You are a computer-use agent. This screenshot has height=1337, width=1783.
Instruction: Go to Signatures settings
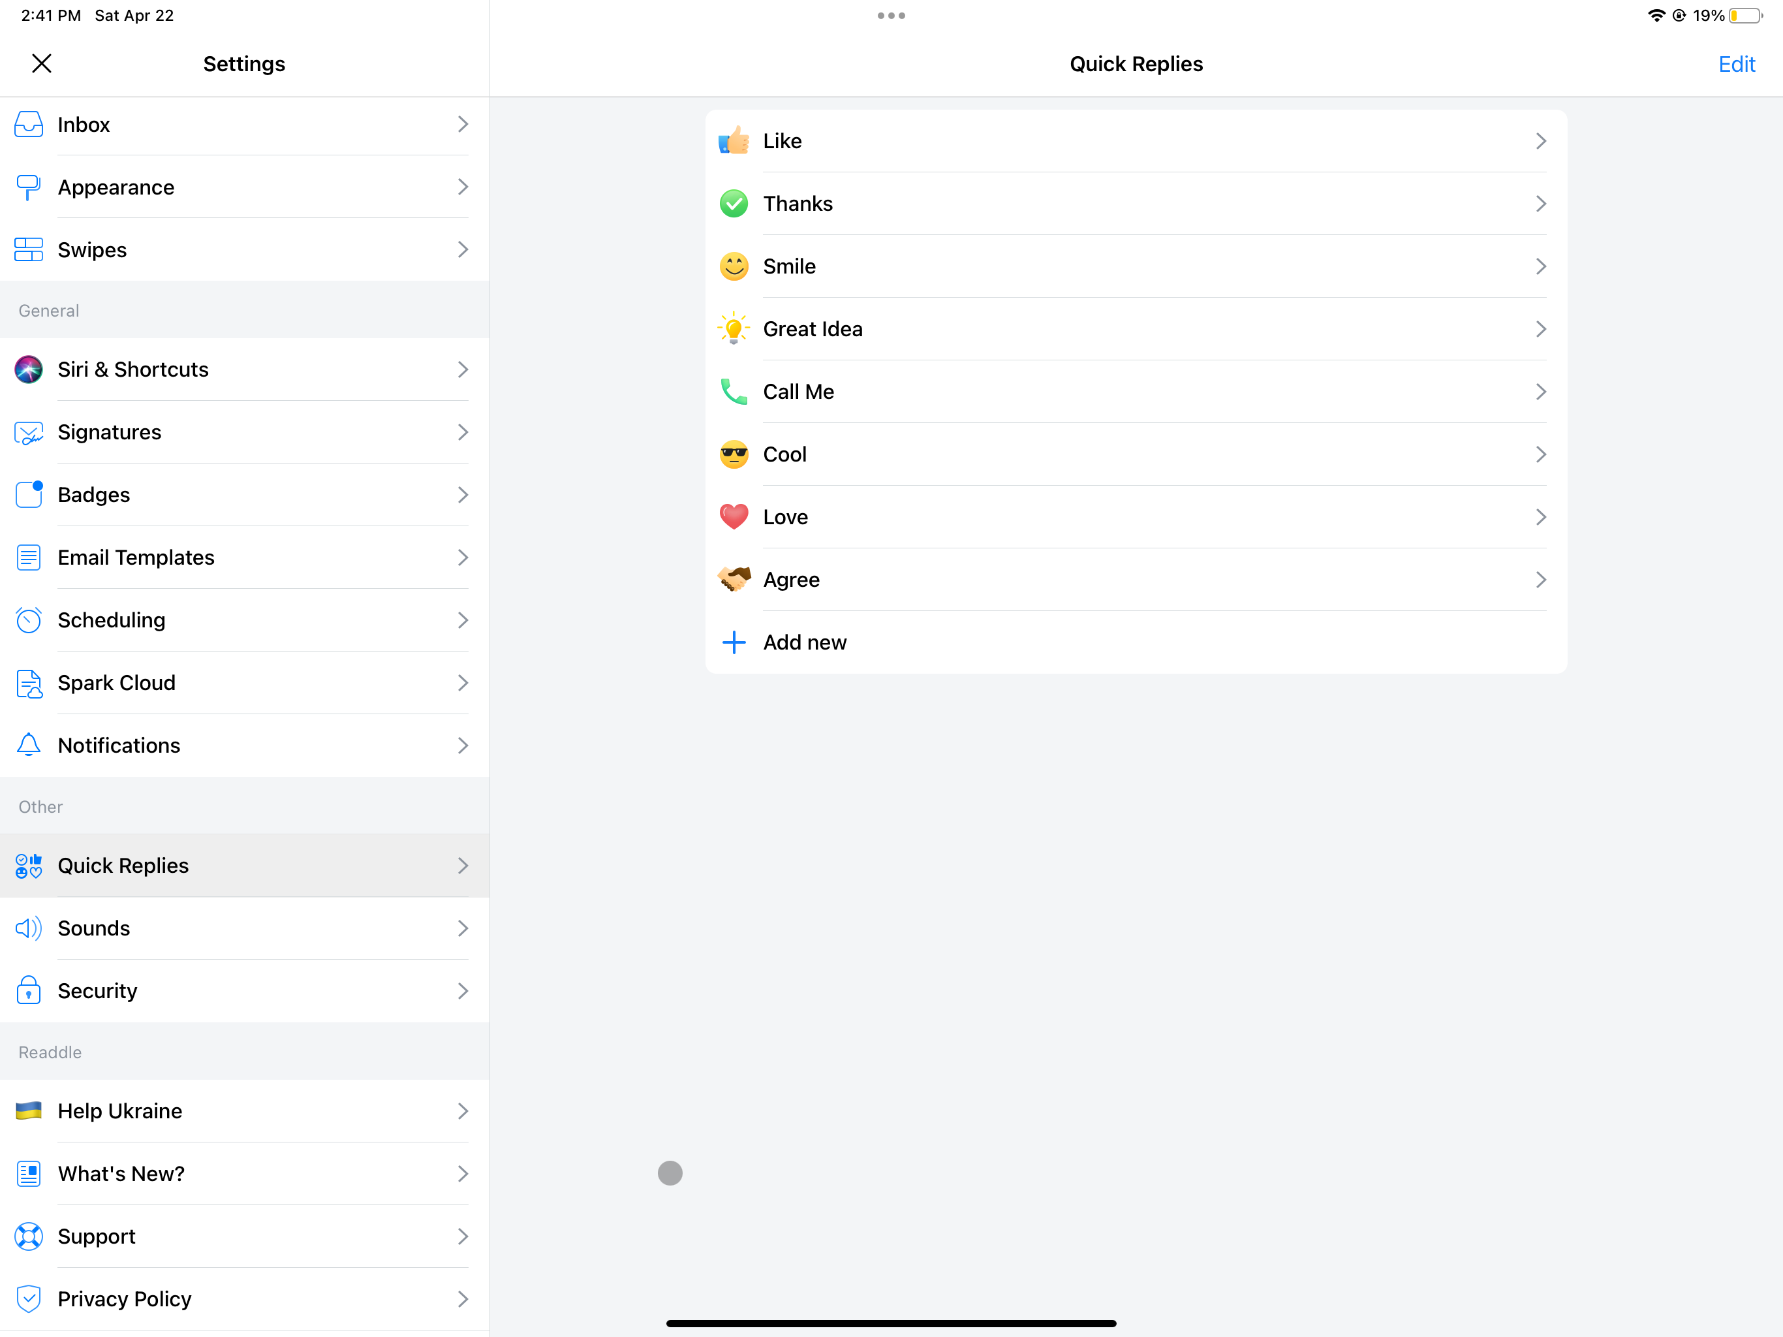tap(244, 432)
